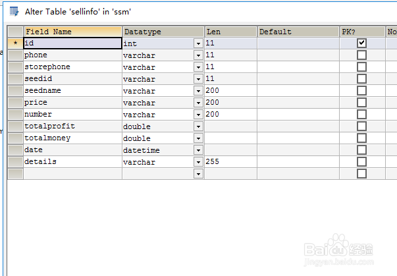Click the empty field name cell in the last row
Viewport: 397px width, 276px height.
(72, 173)
